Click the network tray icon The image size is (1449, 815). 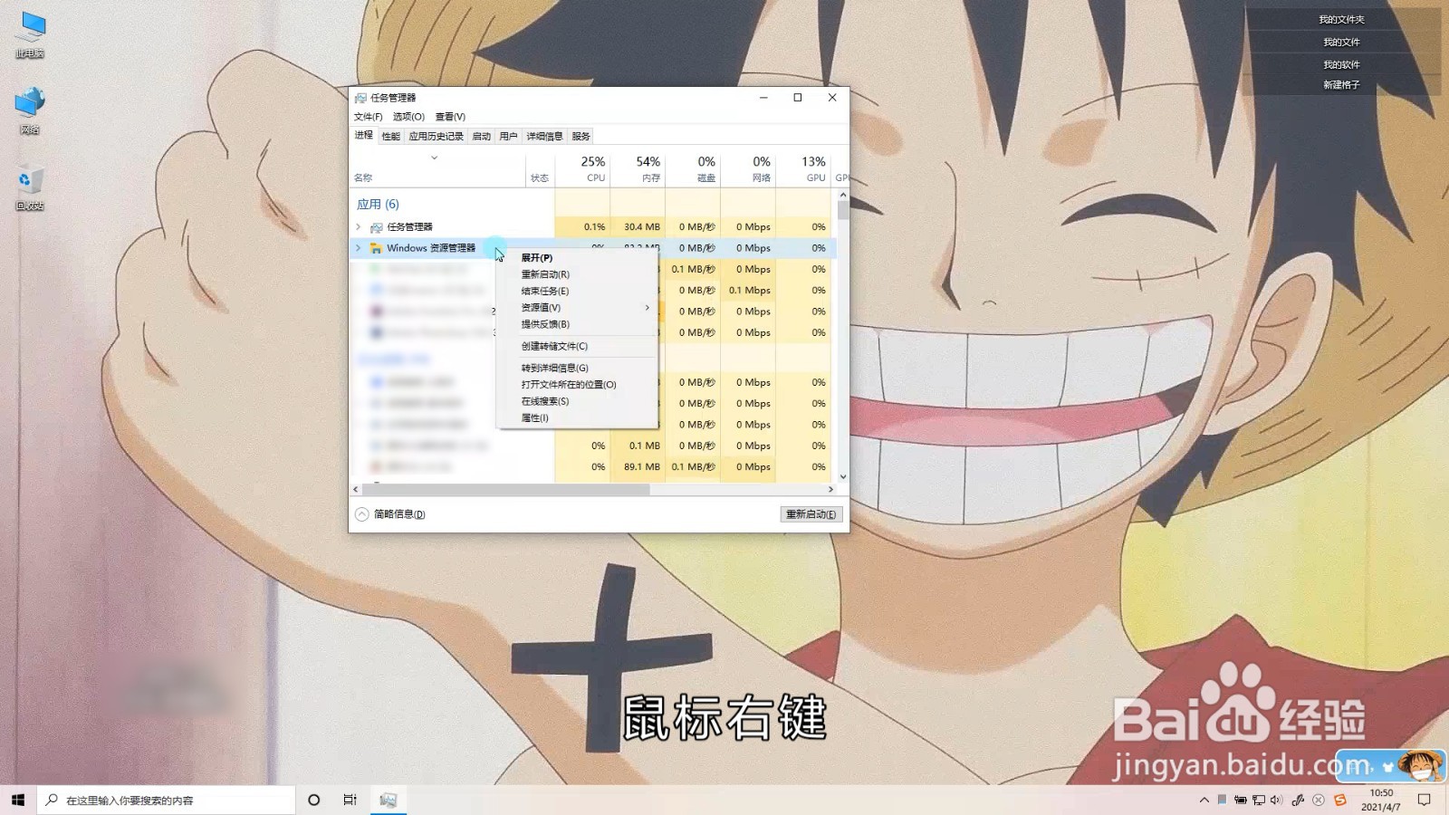(x=1258, y=800)
